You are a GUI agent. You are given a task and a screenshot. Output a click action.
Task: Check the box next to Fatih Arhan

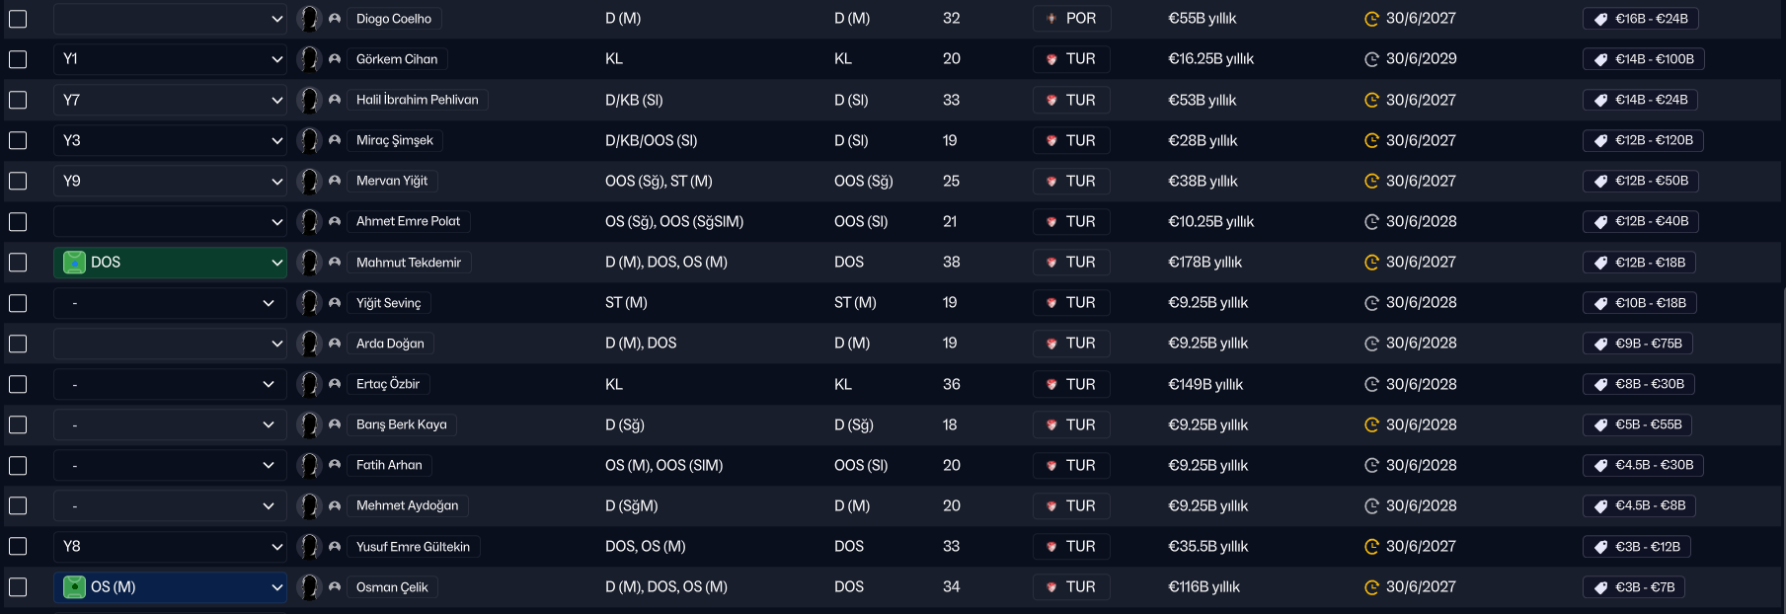click(18, 465)
